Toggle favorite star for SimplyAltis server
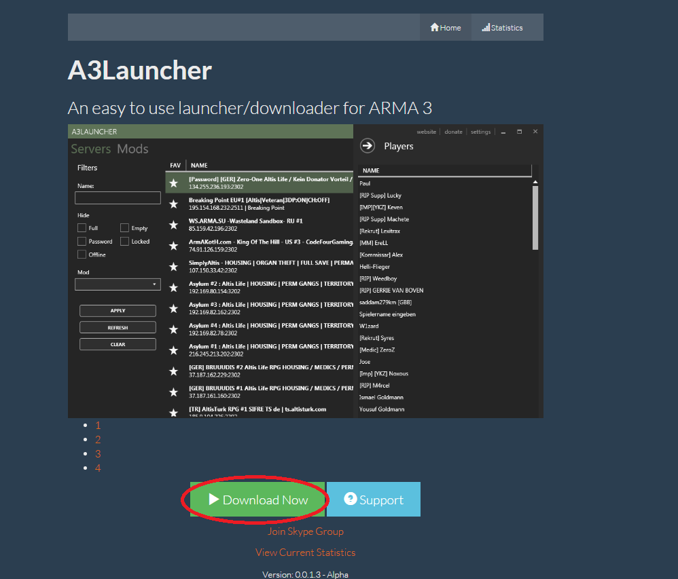678x579 pixels. pyautogui.click(x=174, y=267)
